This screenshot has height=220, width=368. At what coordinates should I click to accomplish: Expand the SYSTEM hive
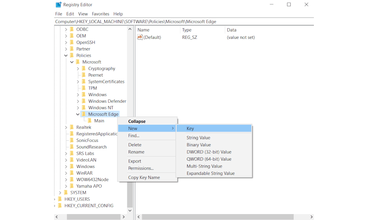(x=60, y=192)
